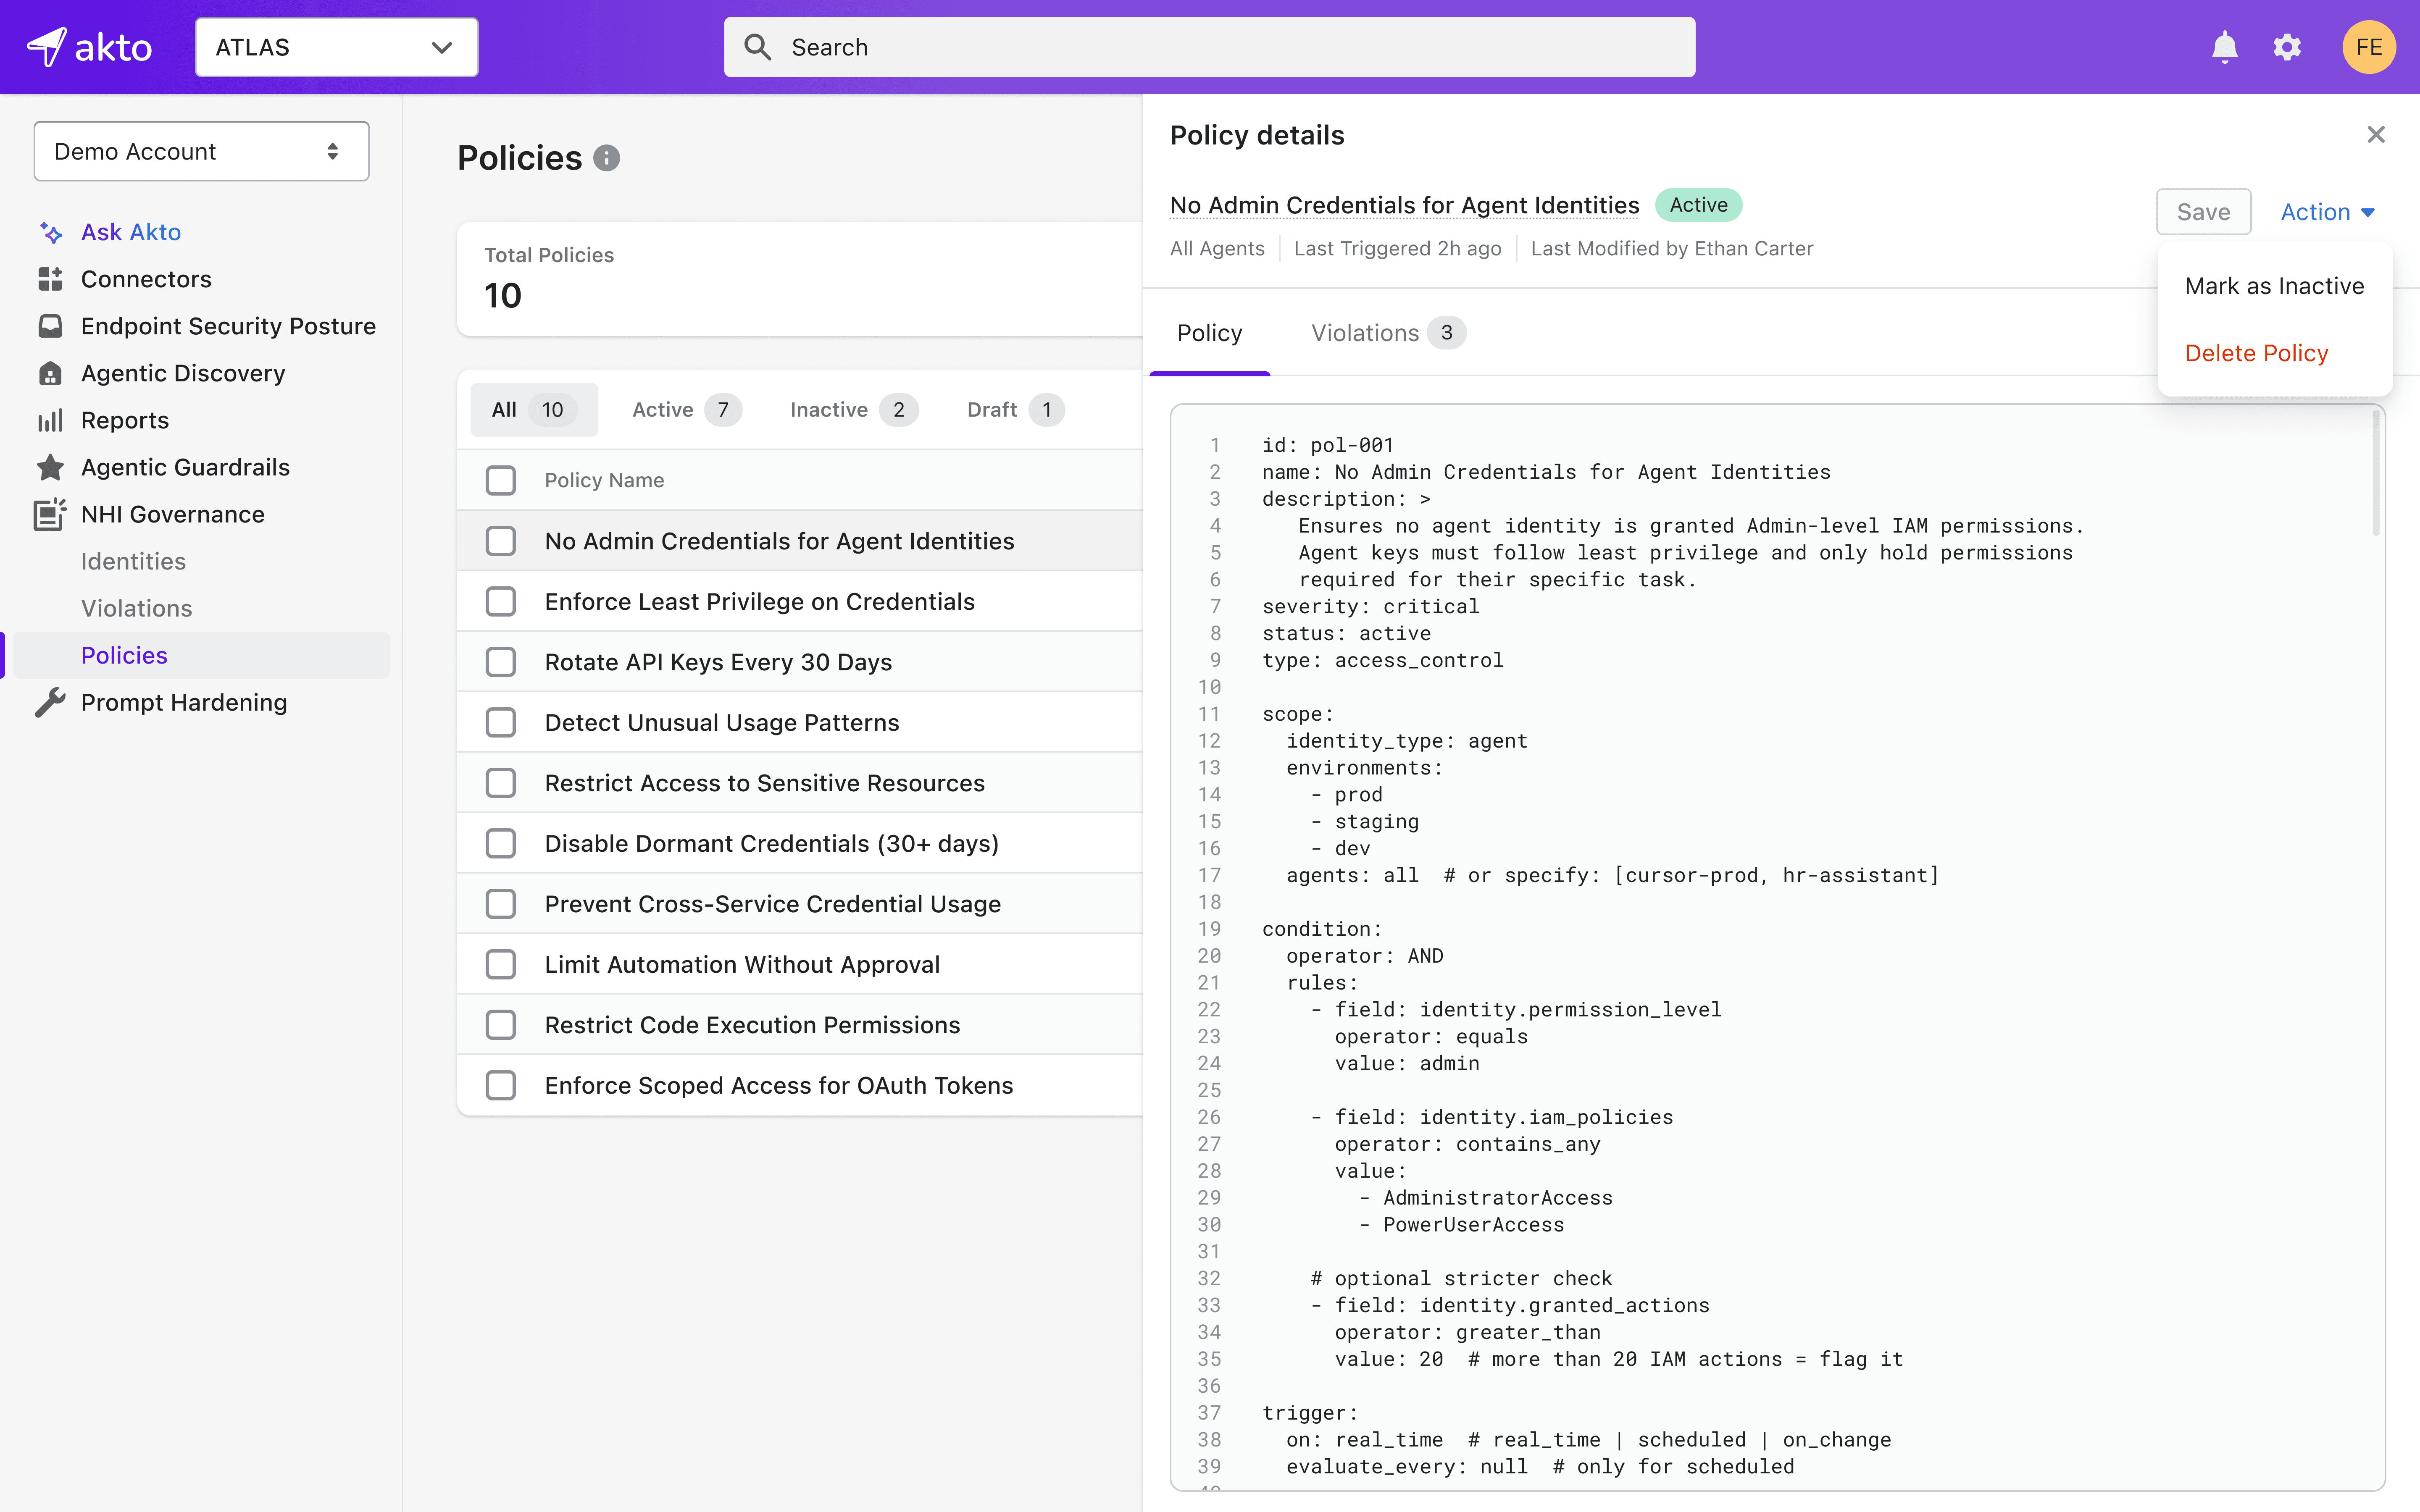Switch to the Violations tab in details

[1388, 333]
